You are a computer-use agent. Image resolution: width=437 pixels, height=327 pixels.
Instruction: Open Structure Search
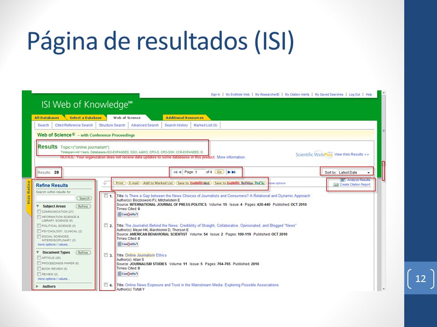pyautogui.click(x=112, y=125)
